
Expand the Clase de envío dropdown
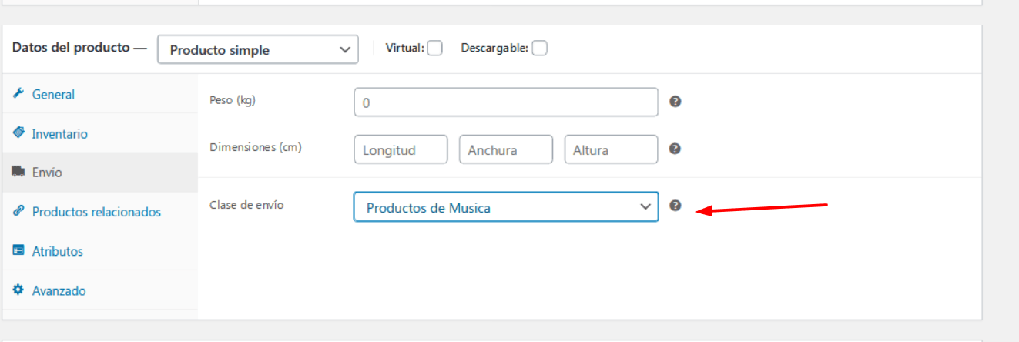coord(506,206)
